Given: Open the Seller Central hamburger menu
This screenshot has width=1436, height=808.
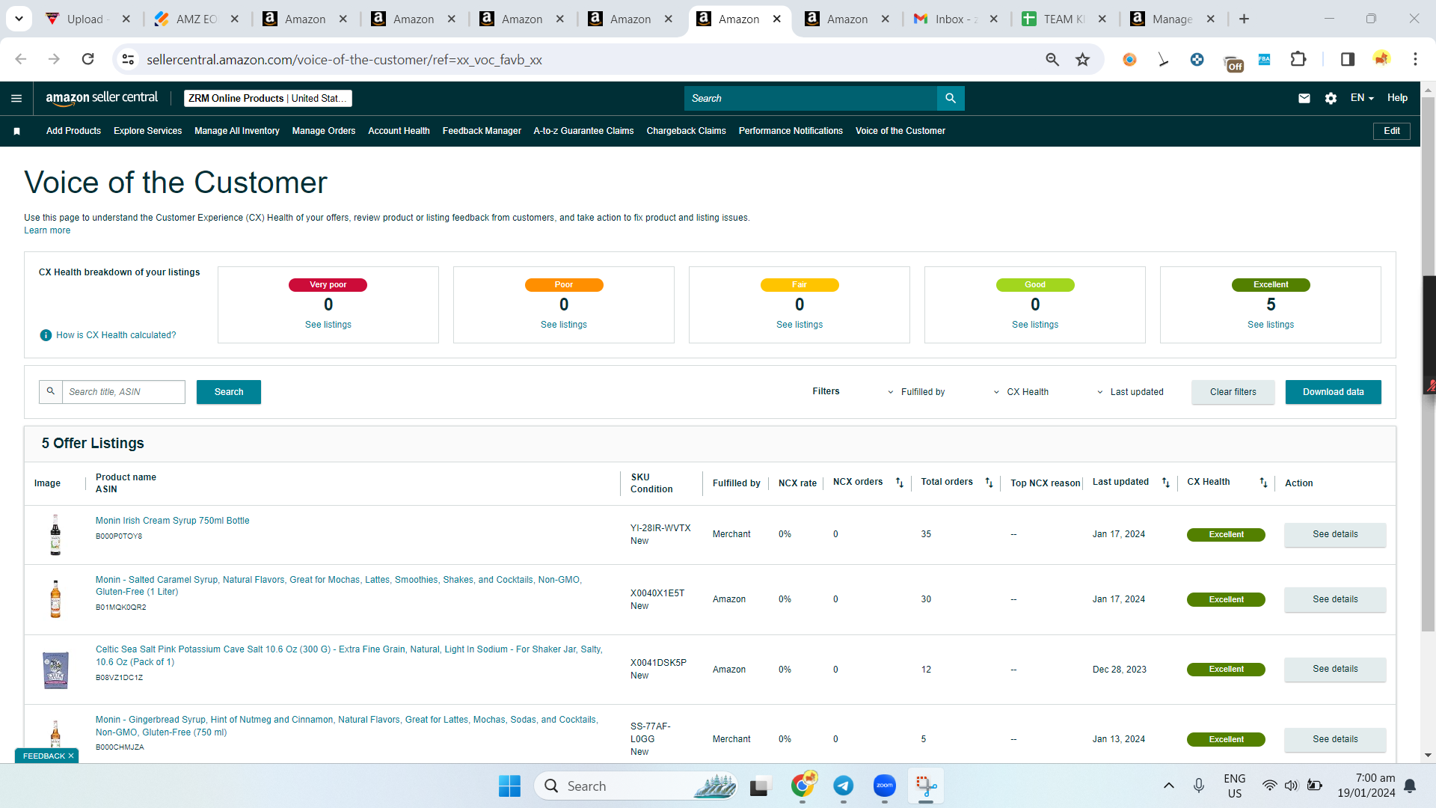Looking at the screenshot, I should click(16, 98).
